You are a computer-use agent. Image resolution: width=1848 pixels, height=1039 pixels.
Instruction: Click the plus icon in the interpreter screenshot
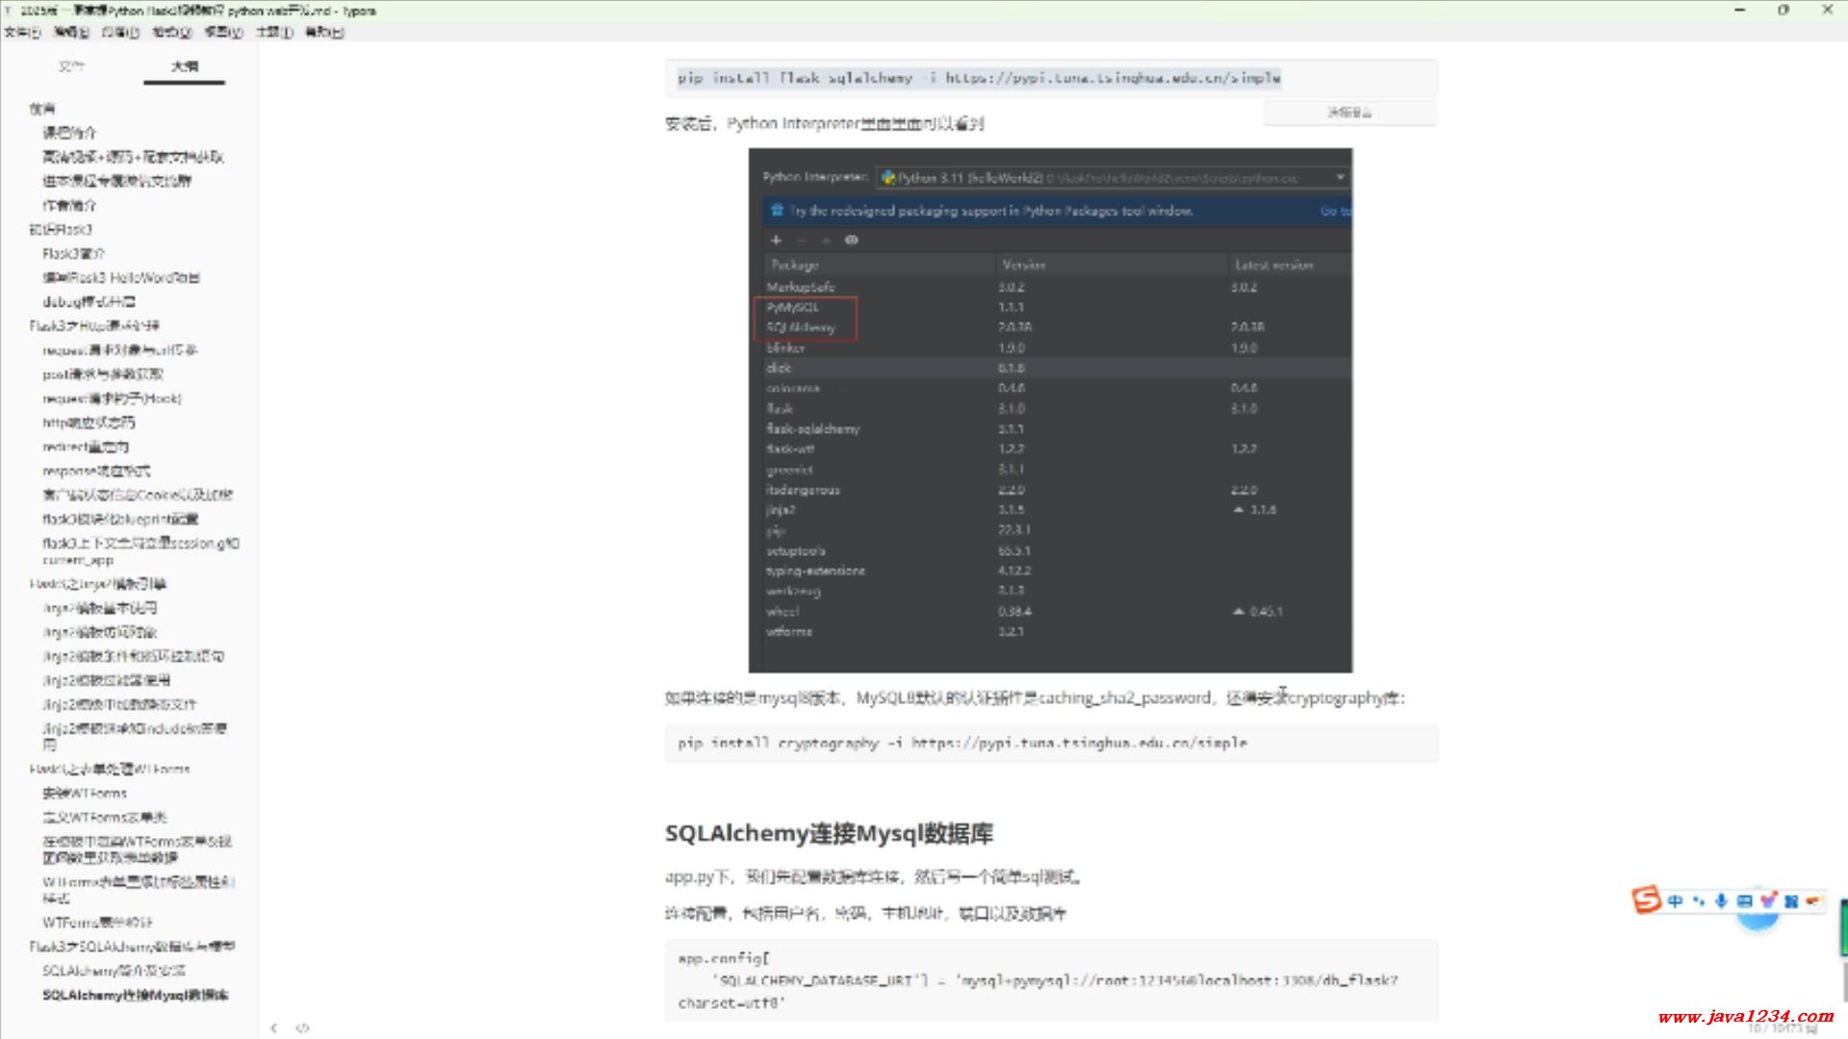point(776,240)
